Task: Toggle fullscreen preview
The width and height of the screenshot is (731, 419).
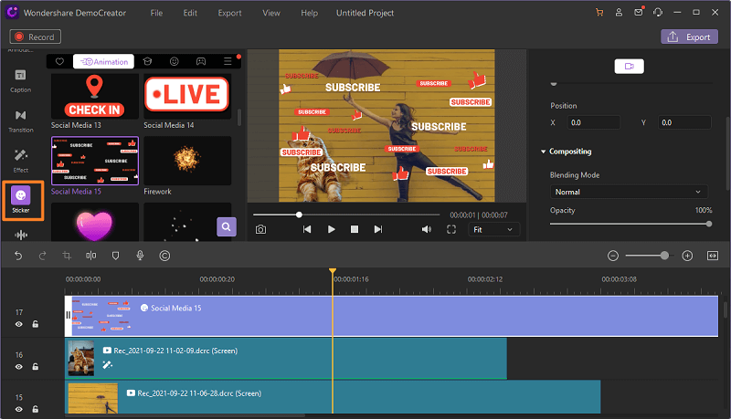Action: (x=451, y=229)
